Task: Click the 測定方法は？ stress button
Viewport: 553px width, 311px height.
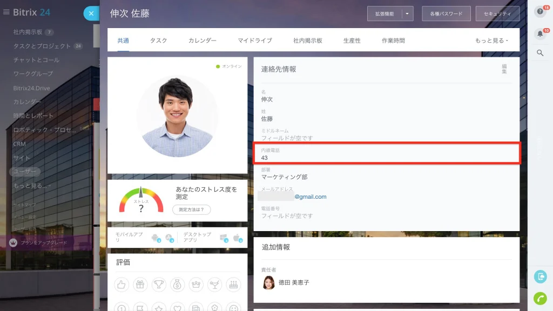Action: [192, 209]
